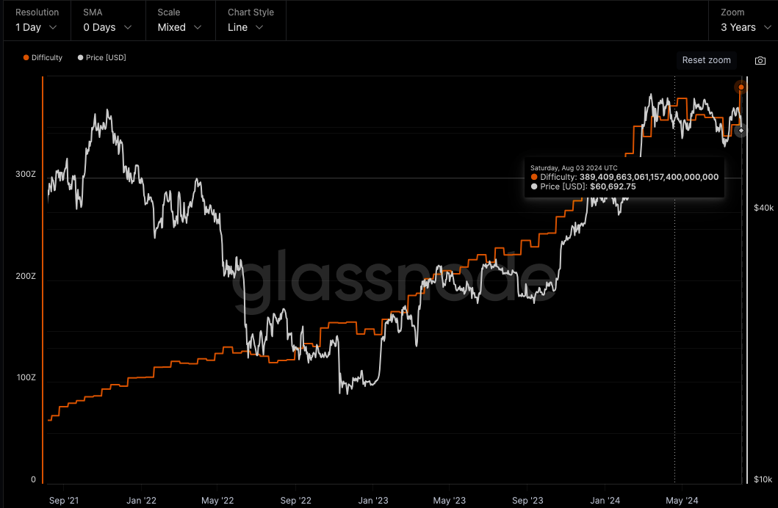Click the Sep '23 x-axis label
This screenshot has width=778, height=508.
click(527, 500)
